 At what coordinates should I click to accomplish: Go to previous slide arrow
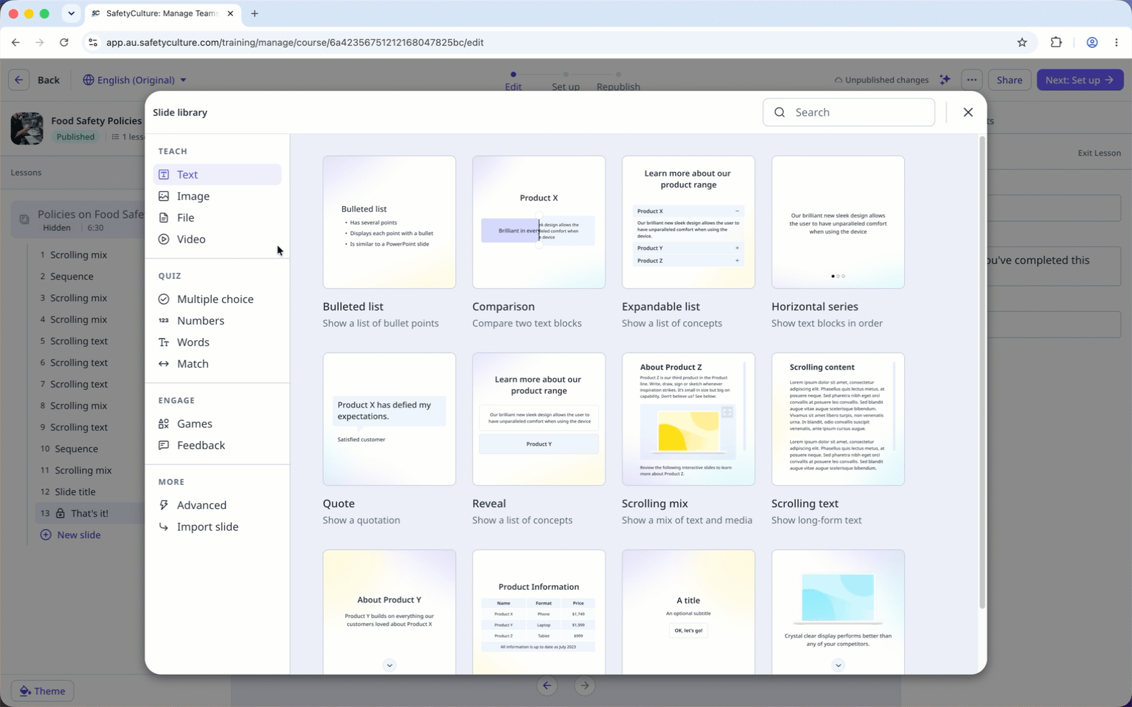tap(547, 685)
